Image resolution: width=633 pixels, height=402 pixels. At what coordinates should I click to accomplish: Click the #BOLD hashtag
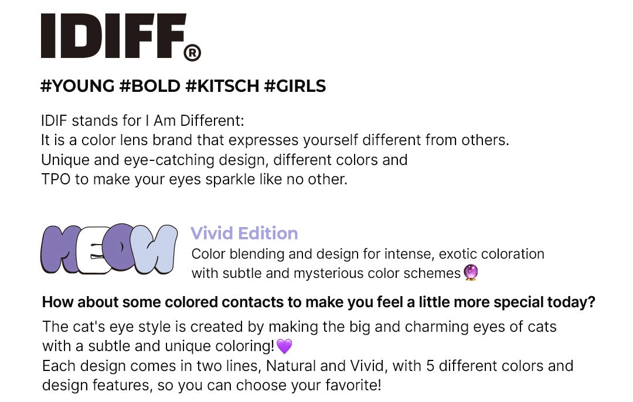(150, 86)
